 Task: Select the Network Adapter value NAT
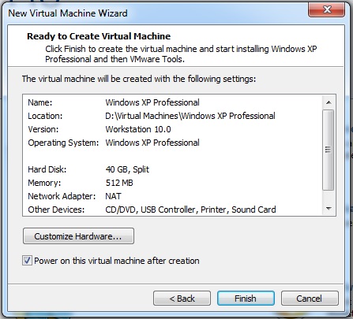(x=113, y=196)
